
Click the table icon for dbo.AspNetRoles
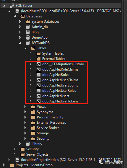point(38,75)
